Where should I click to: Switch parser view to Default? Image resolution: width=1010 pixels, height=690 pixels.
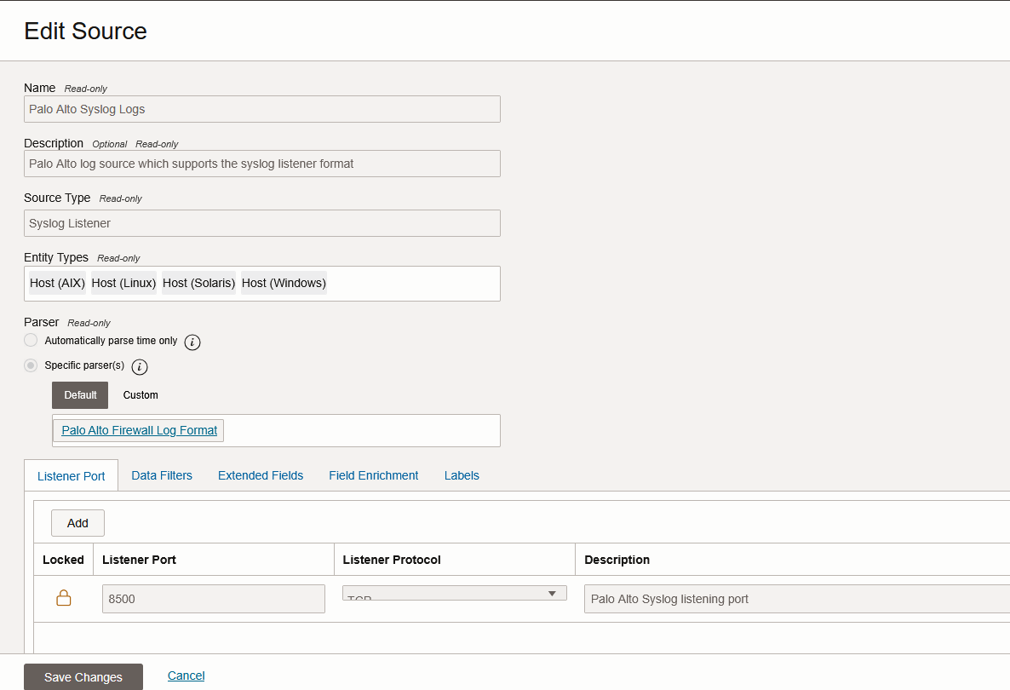pos(80,395)
